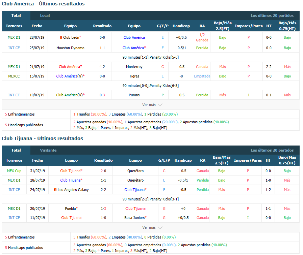Open the Pumas team link
Viewport: 303px width, 255px height.
point(134,95)
